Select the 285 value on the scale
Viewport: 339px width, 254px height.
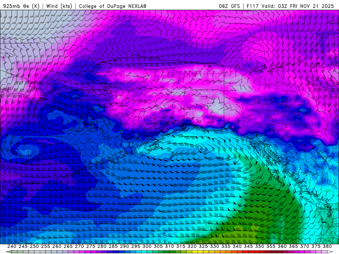pos(113,246)
